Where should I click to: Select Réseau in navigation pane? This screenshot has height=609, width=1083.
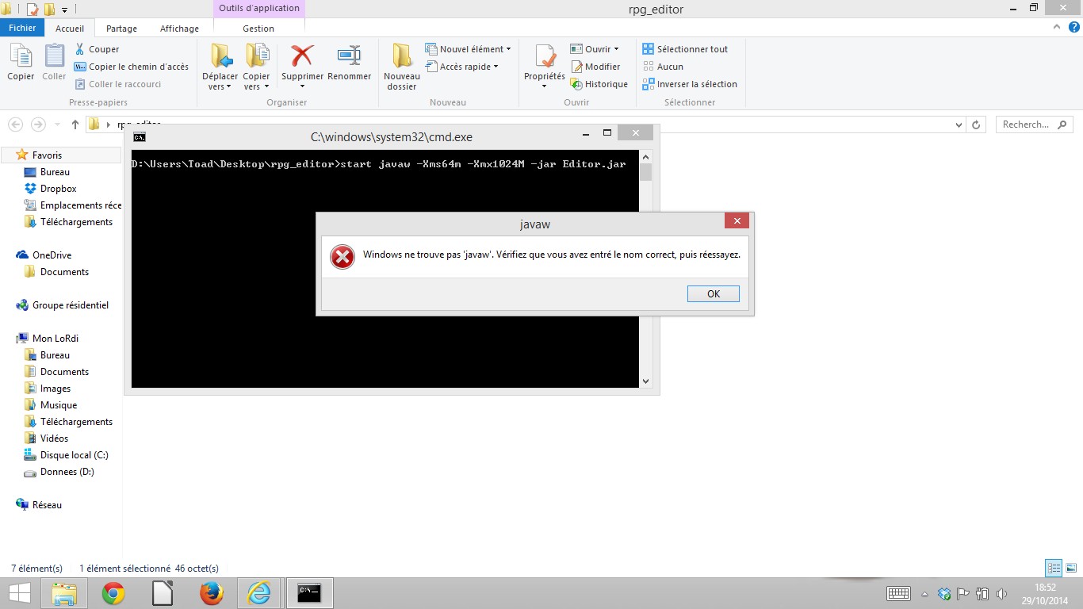tap(39, 505)
